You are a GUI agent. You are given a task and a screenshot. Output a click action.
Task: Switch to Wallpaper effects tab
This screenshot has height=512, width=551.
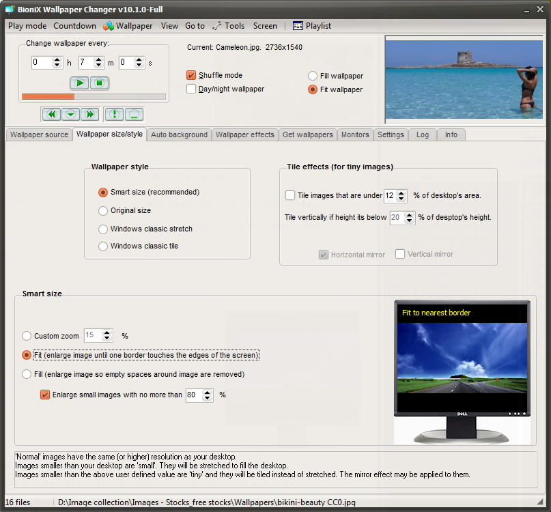245,134
